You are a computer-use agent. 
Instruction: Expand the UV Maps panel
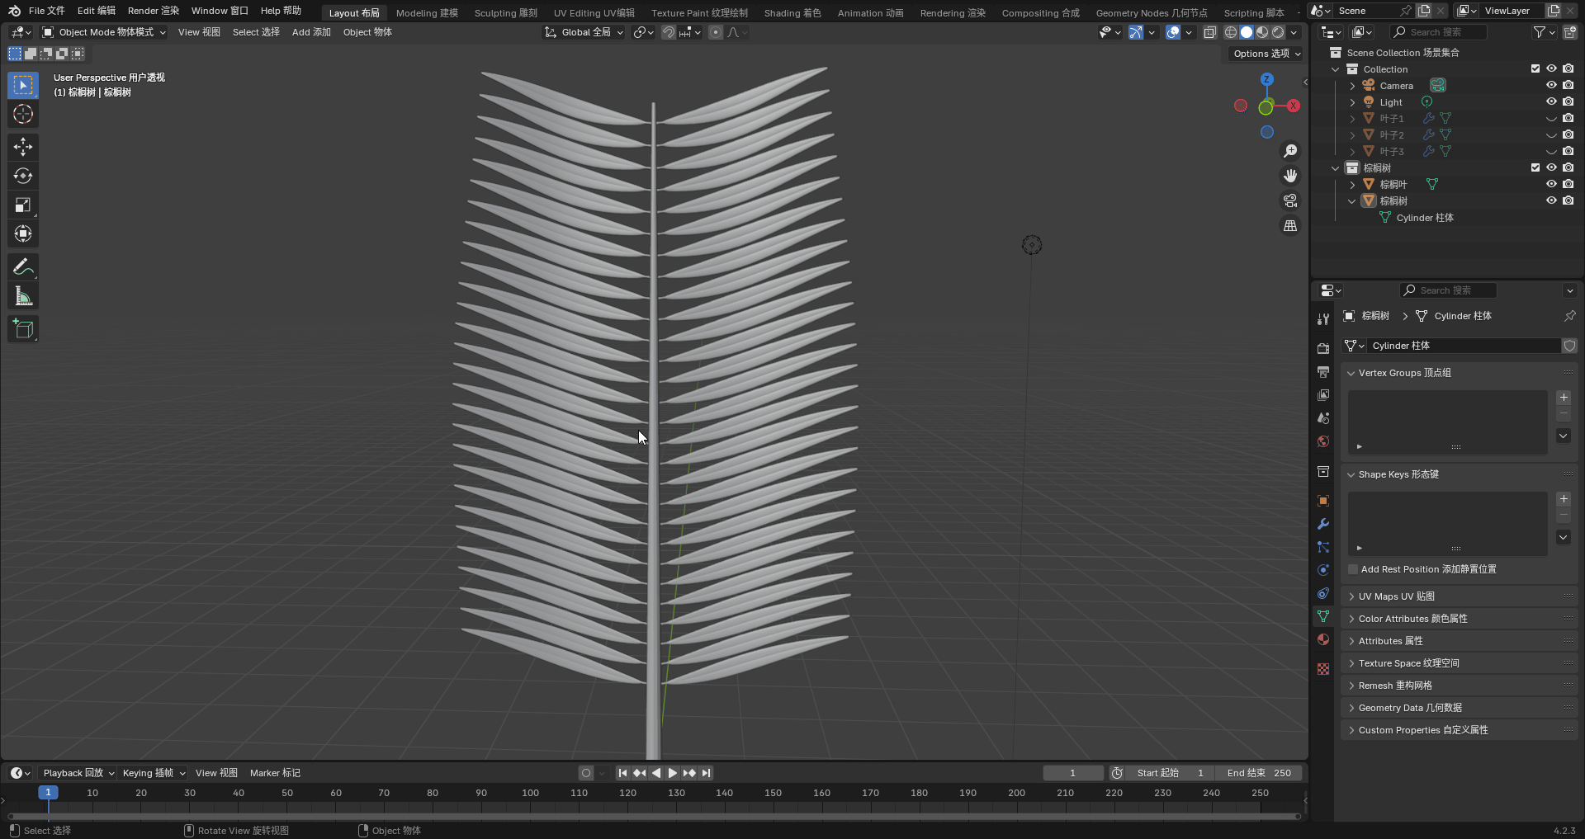tap(1396, 596)
